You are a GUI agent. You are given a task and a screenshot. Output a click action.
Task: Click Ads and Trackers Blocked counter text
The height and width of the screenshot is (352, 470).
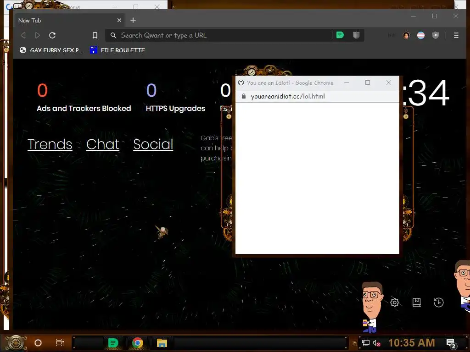point(84,108)
